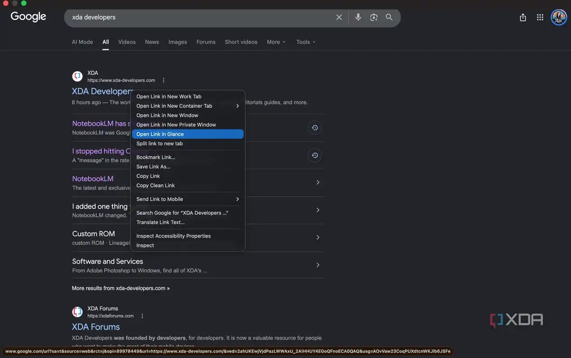Open the More search filter dropdown

[x=276, y=42]
